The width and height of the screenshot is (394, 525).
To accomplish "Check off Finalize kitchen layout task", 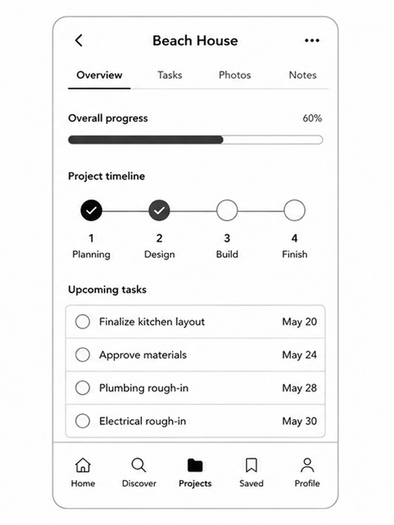I will (x=83, y=322).
